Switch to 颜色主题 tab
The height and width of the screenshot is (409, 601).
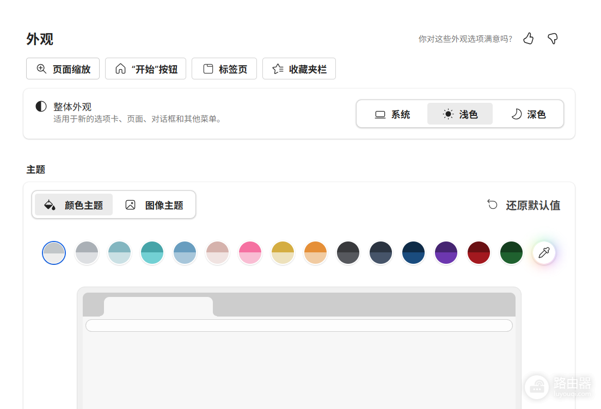tap(73, 205)
